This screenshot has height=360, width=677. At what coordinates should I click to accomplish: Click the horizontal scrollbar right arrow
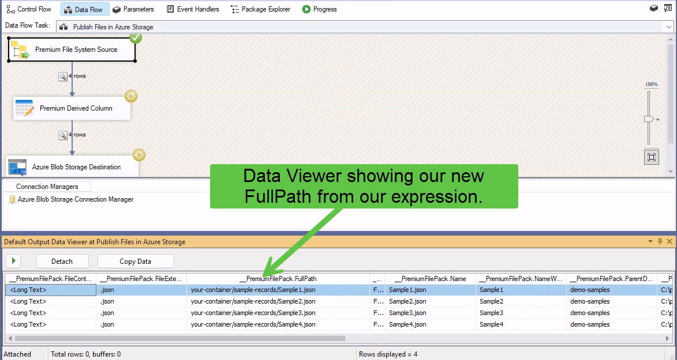click(x=668, y=339)
